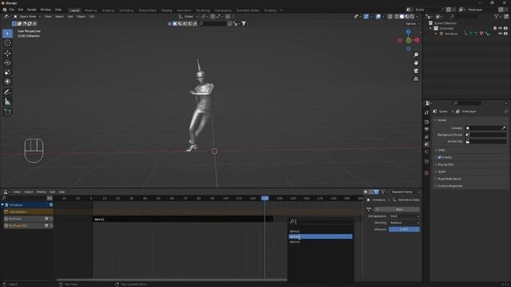The image size is (511, 287).
Task: Open the Output properties tab icon
Action: point(426,129)
